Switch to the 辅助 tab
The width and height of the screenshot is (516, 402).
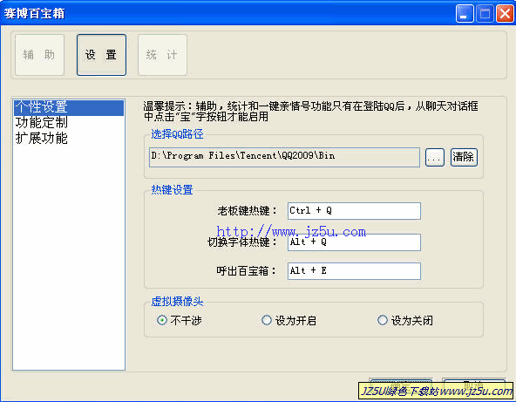pyautogui.click(x=39, y=55)
